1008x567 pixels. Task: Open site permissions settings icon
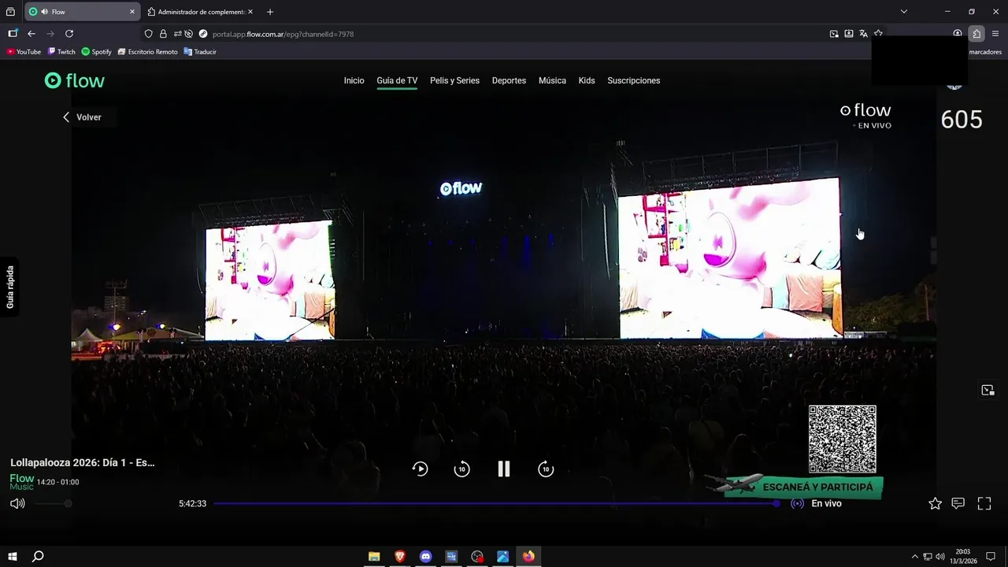178,34
